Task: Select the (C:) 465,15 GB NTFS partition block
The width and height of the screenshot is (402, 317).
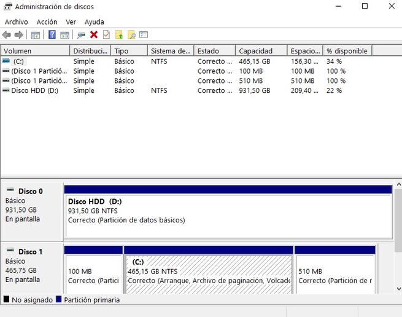Action: 209,270
